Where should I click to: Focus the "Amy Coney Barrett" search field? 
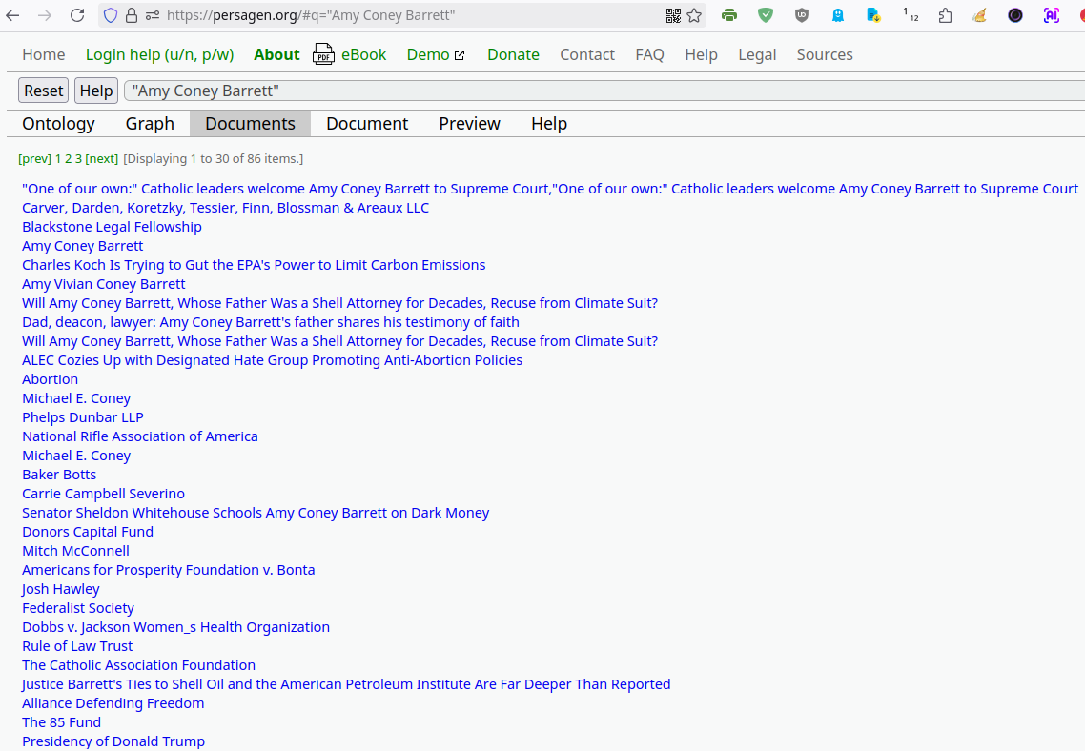click(604, 91)
